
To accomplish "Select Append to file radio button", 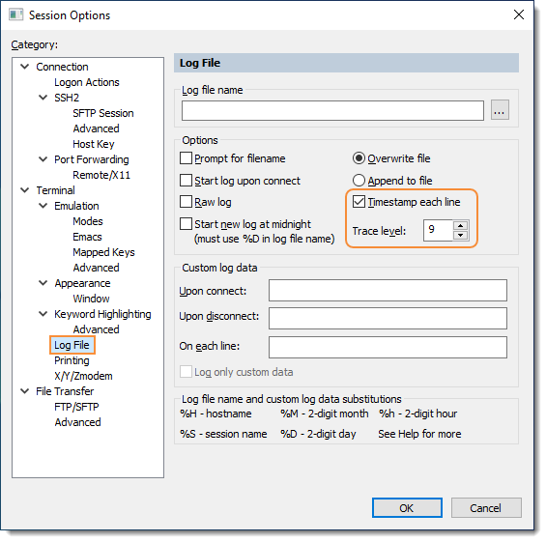I will pos(359,181).
